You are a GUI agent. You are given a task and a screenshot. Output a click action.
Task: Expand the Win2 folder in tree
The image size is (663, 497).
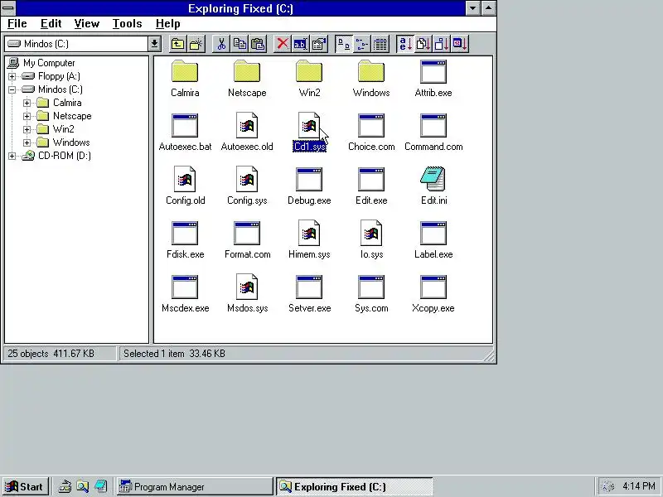(27, 129)
